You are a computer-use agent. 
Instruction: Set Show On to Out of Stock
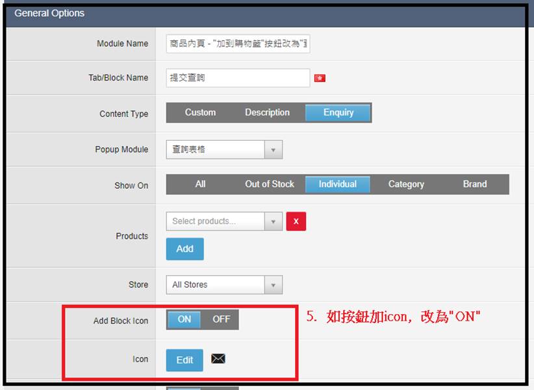click(x=270, y=184)
